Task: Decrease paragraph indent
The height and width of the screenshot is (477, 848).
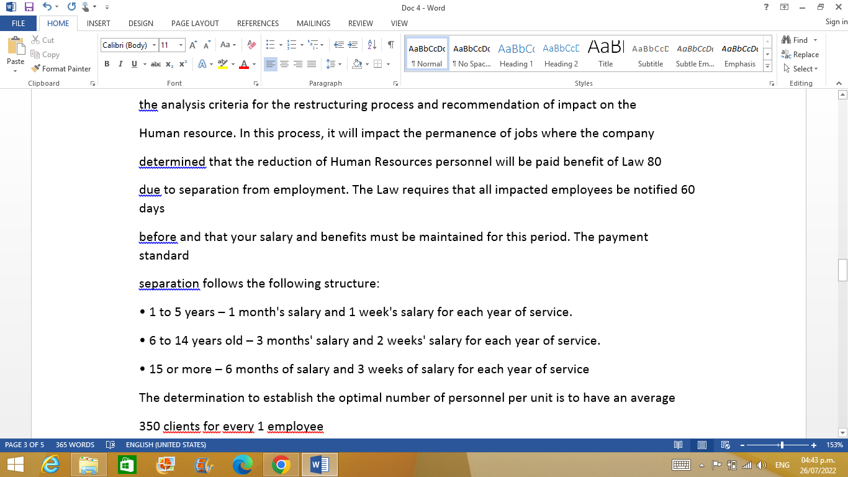Action: point(339,45)
